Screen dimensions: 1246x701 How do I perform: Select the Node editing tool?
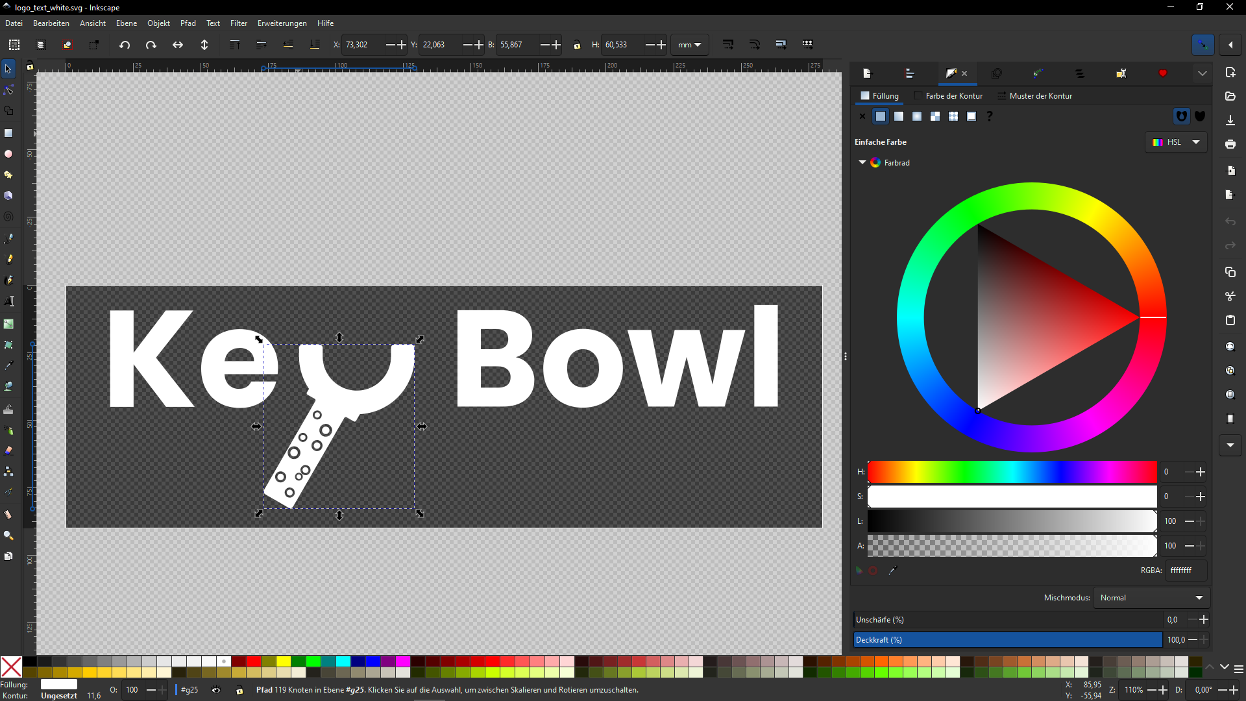tap(8, 90)
